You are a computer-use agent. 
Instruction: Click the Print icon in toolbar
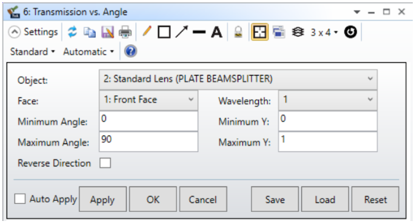coord(125,32)
